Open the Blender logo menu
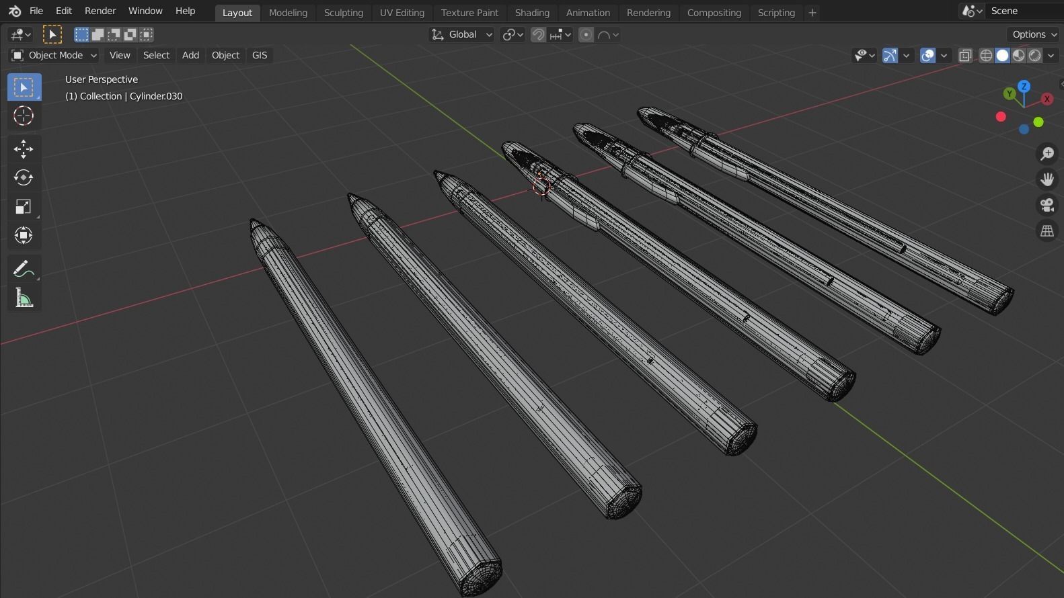Image resolution: width=1064 pixels, height=598 pixels. 14,11
